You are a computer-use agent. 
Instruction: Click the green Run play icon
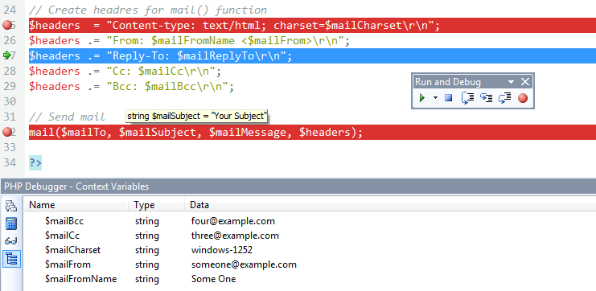point(422,98)
